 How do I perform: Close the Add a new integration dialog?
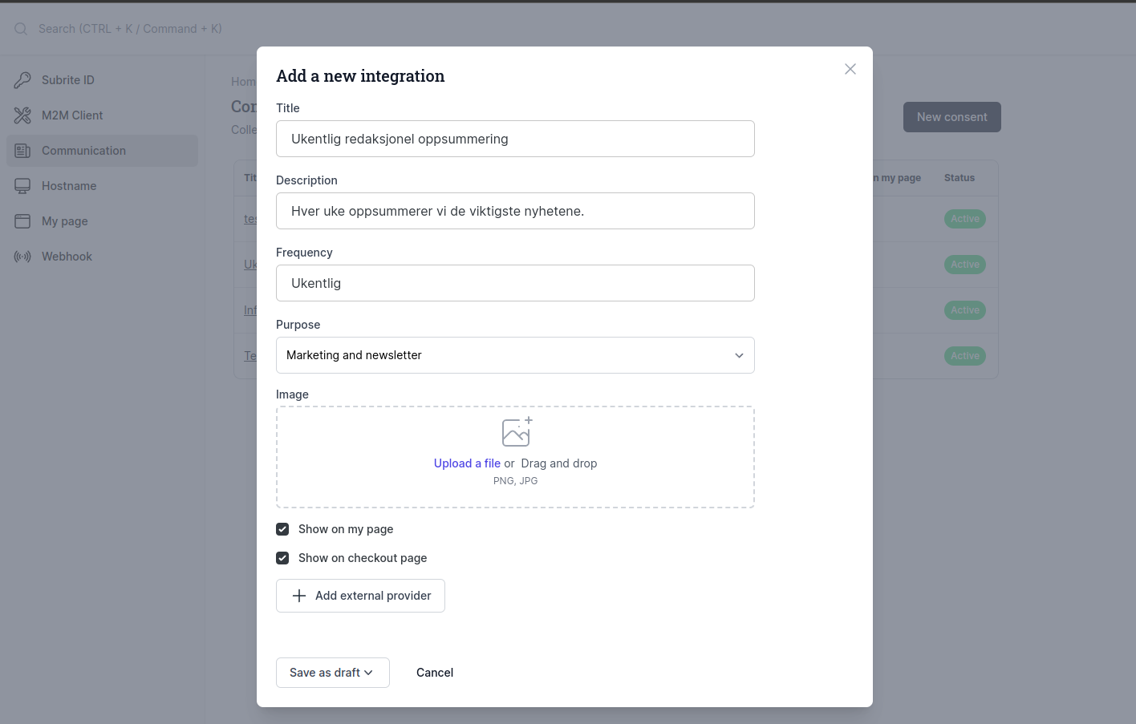coord(850,69)
